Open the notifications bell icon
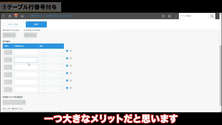The width and height of the screenshot is (222, 125). [16, 16]
